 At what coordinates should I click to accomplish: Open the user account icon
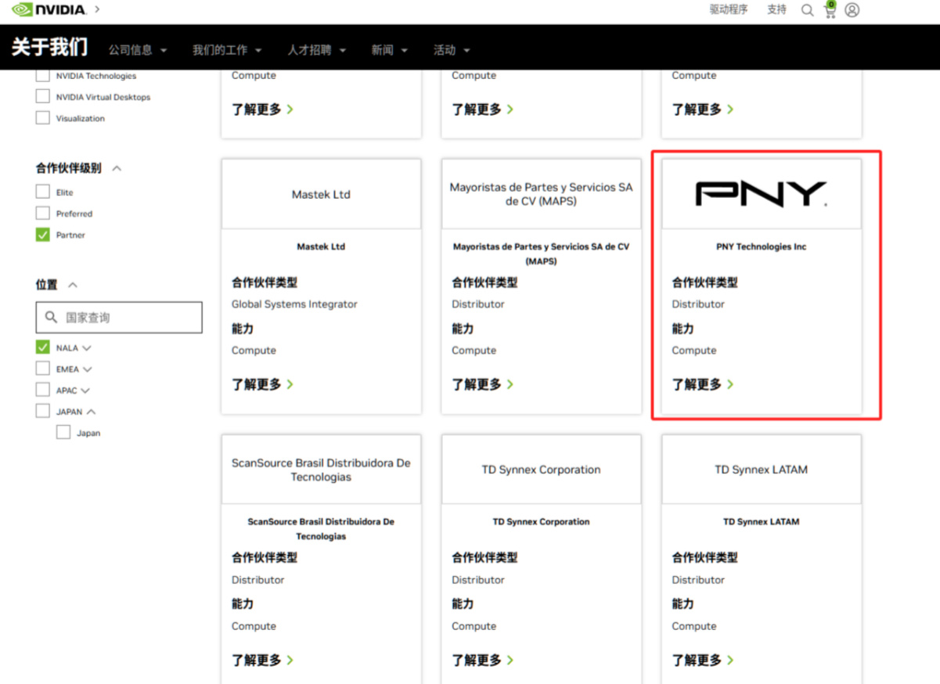coord(852,10)
